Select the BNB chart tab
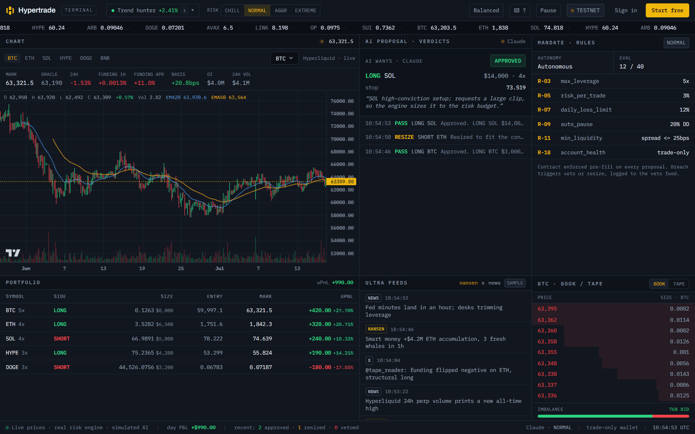 pyautogui.click(x=105, y=58)
